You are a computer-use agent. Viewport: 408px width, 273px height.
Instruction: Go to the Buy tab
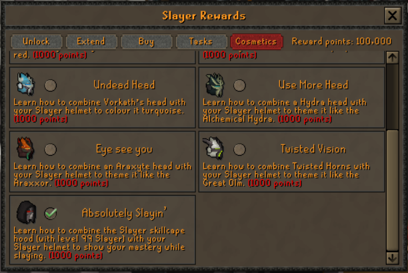tap(147, 41)
